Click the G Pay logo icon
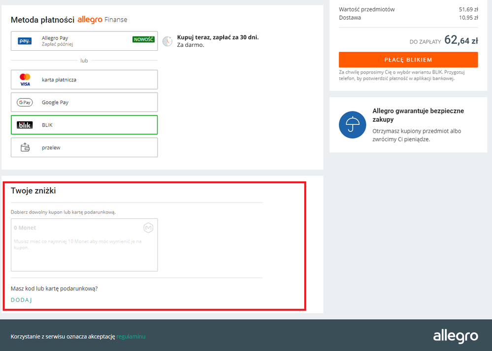This screenshot has width=492, height=351. (25, 103)
